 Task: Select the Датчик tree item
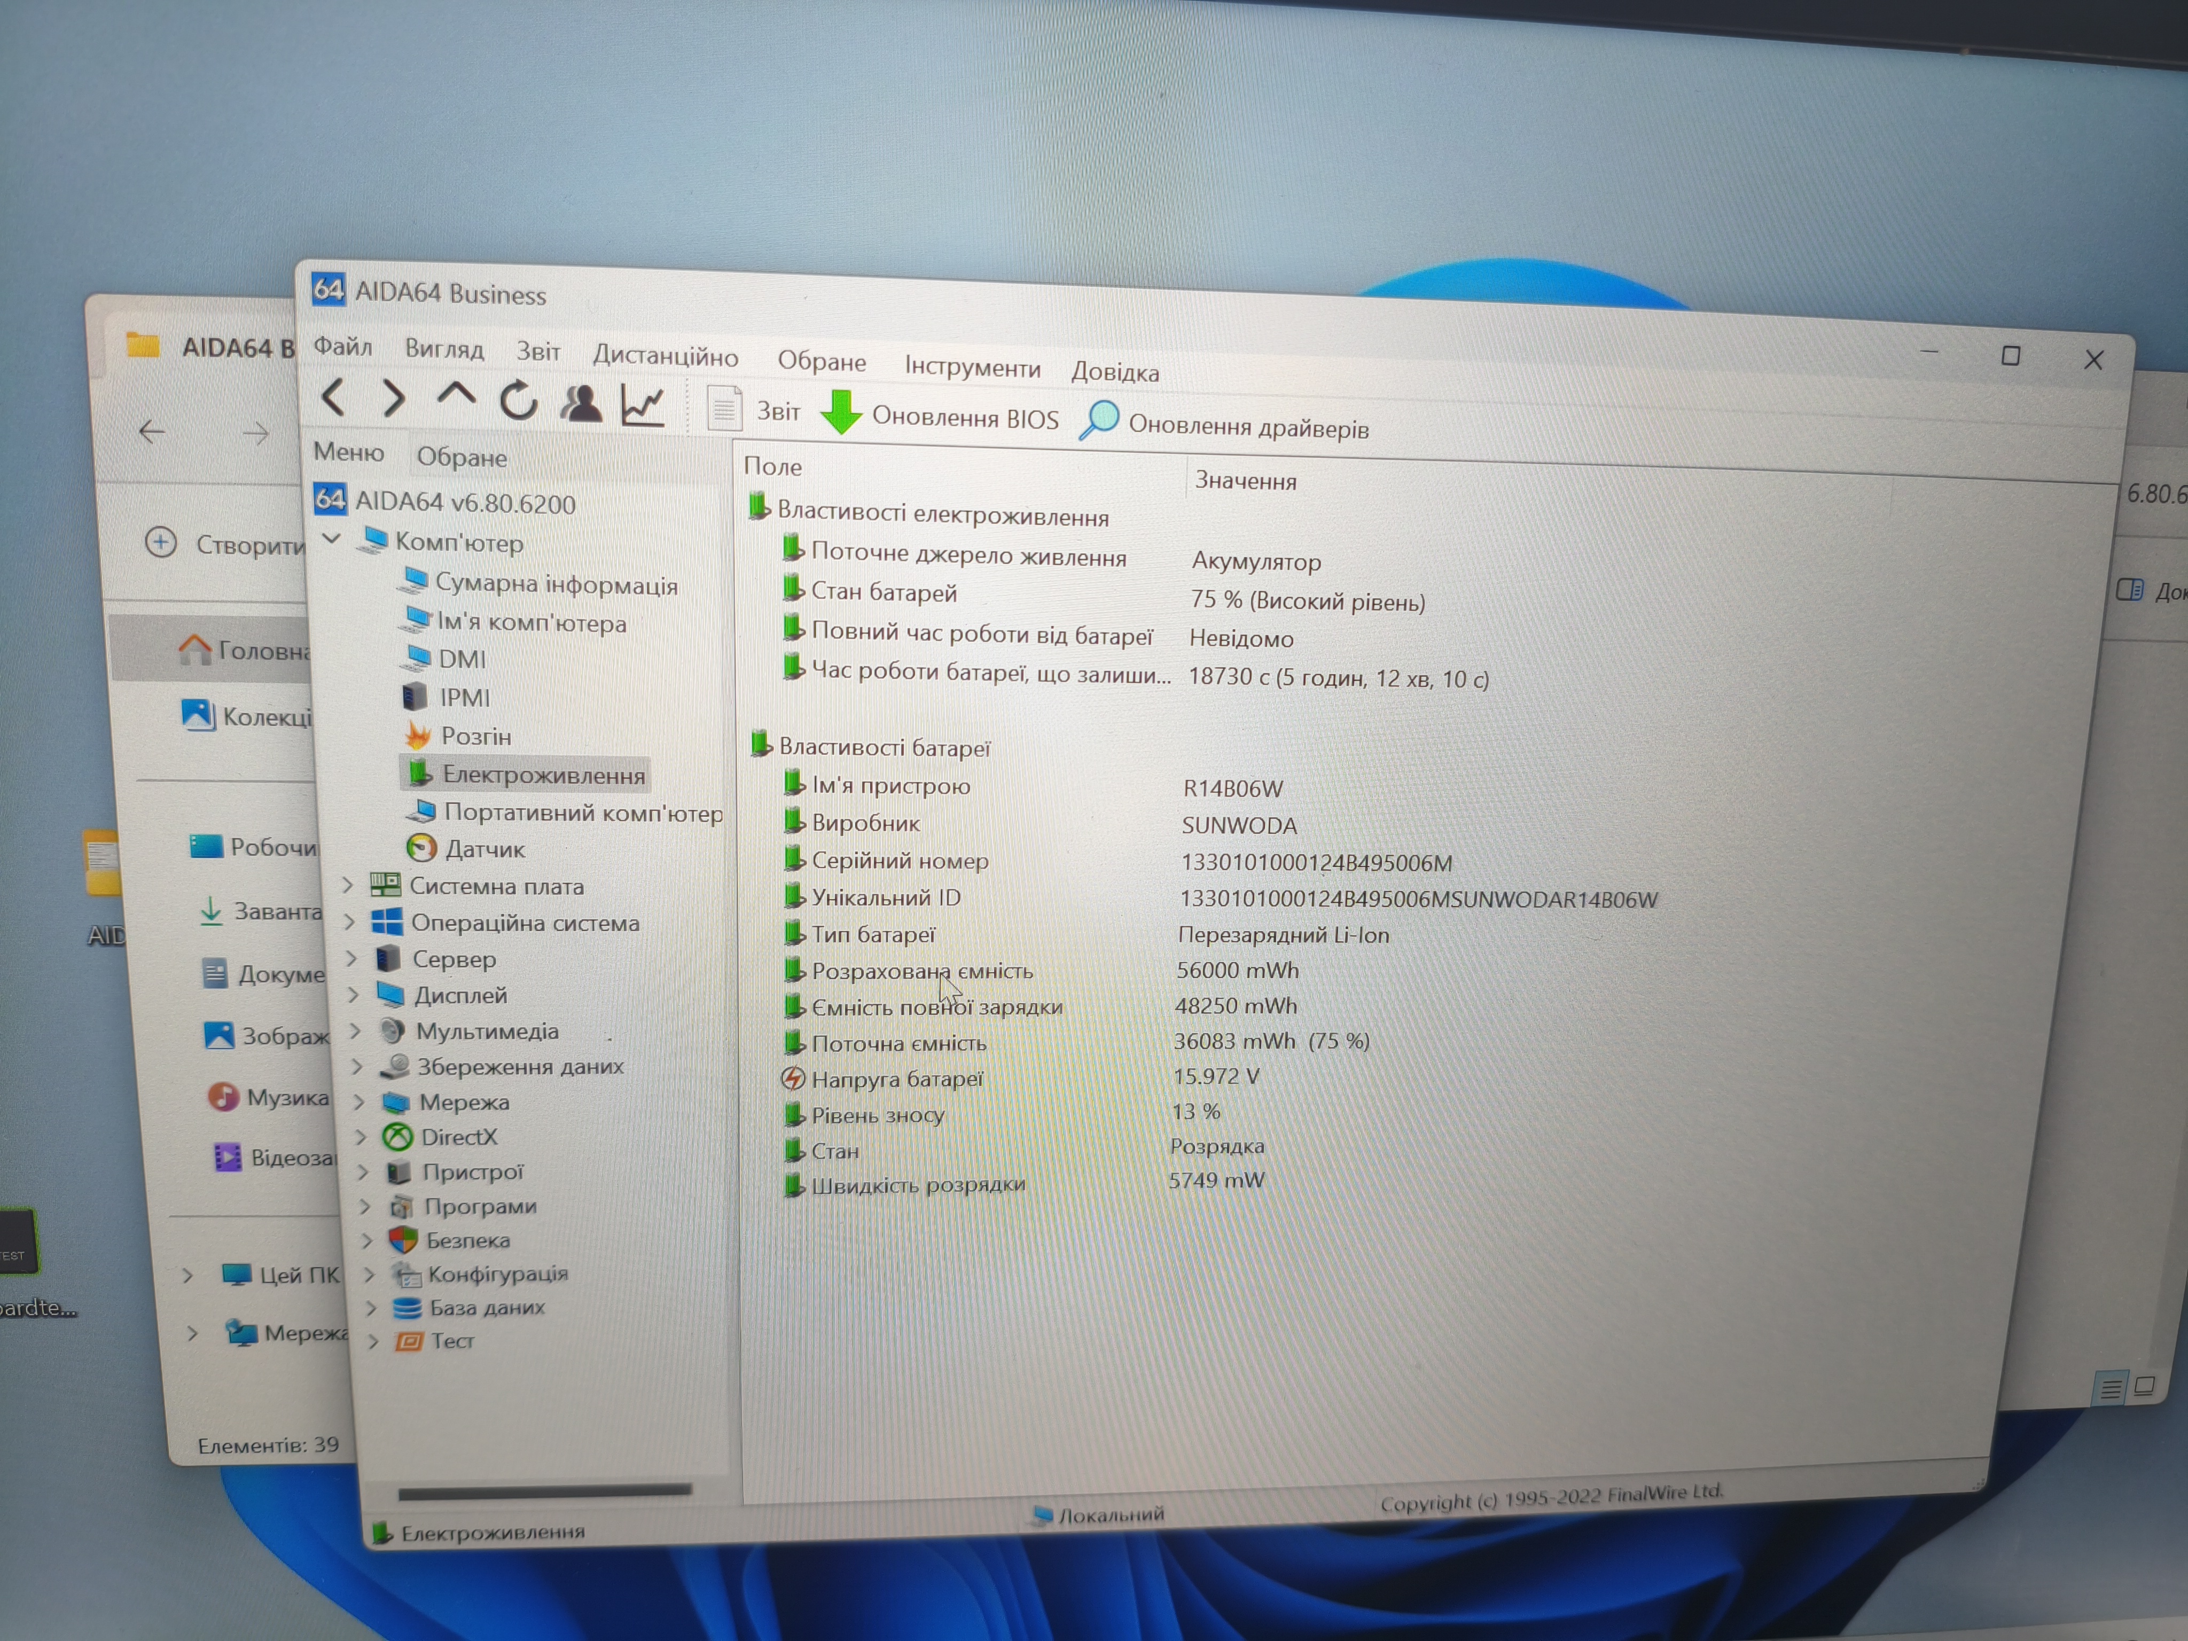click(483, 849)
